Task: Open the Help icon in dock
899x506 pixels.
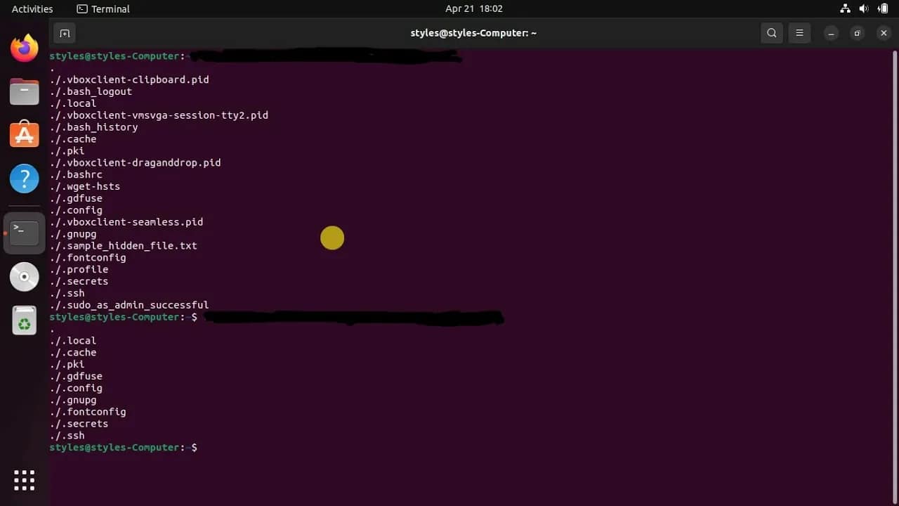Action: (24, 179)
